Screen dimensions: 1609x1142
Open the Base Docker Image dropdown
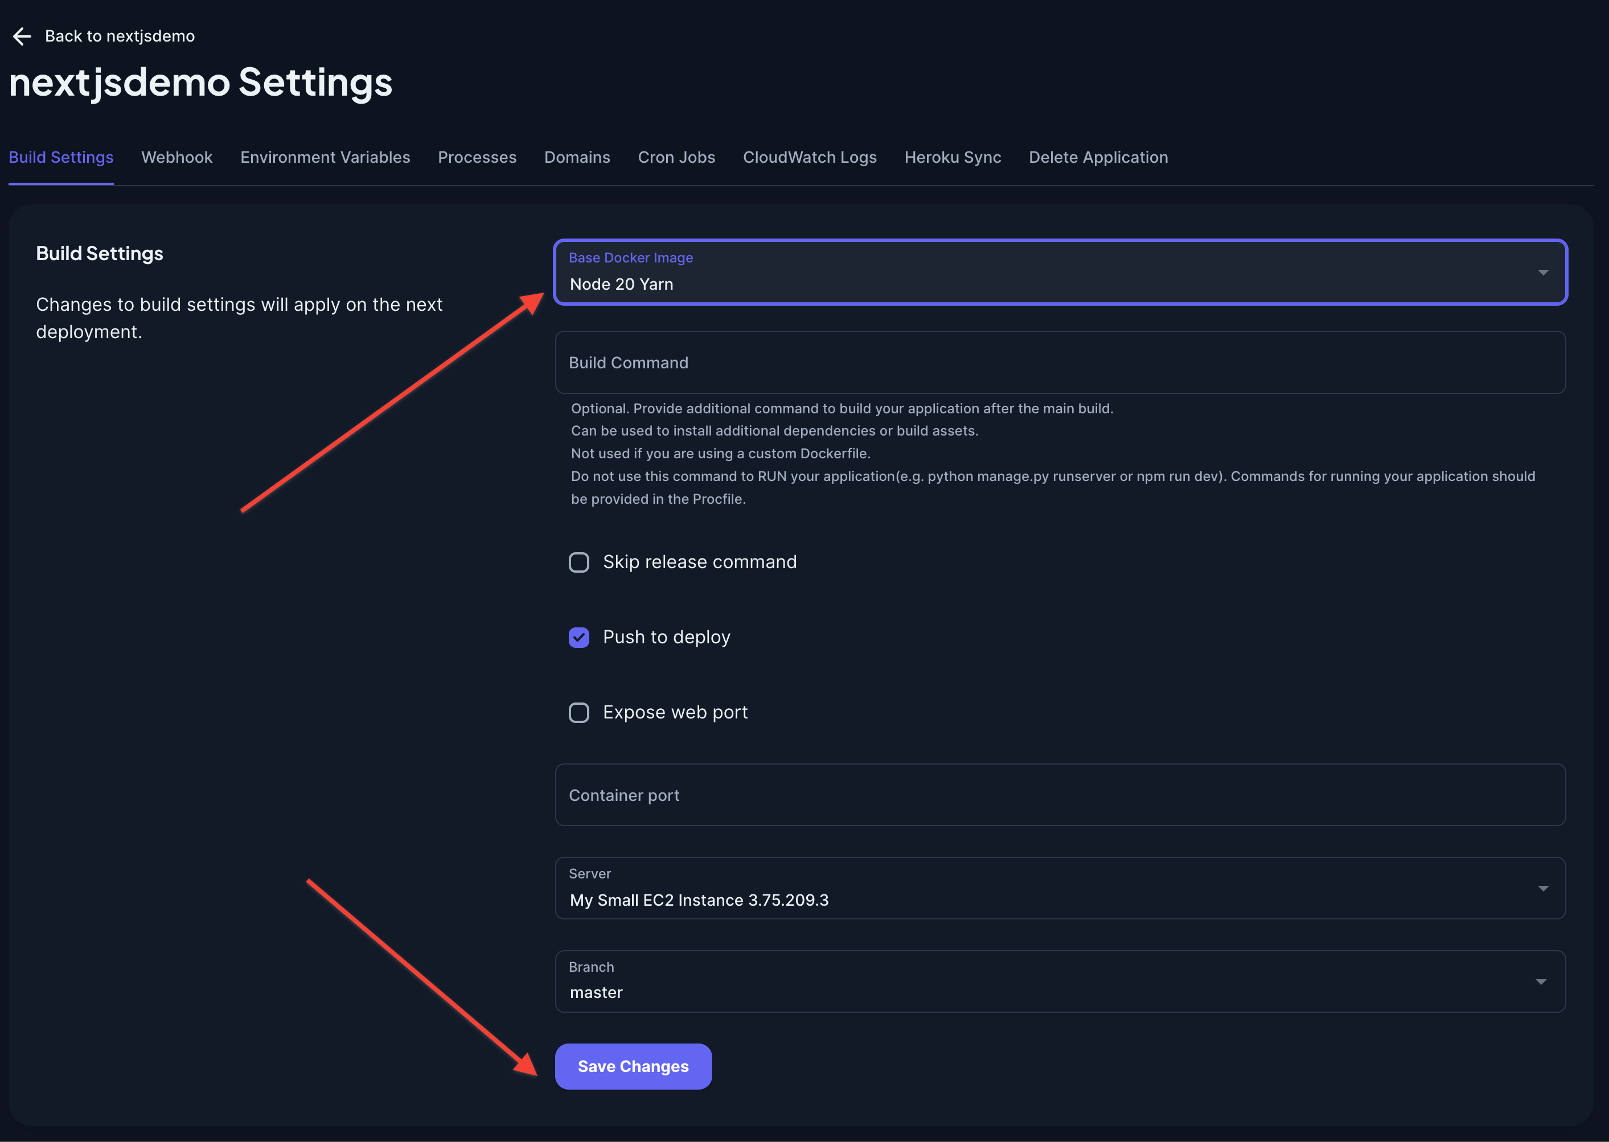pyautogui.click(x=1060, y=272)
